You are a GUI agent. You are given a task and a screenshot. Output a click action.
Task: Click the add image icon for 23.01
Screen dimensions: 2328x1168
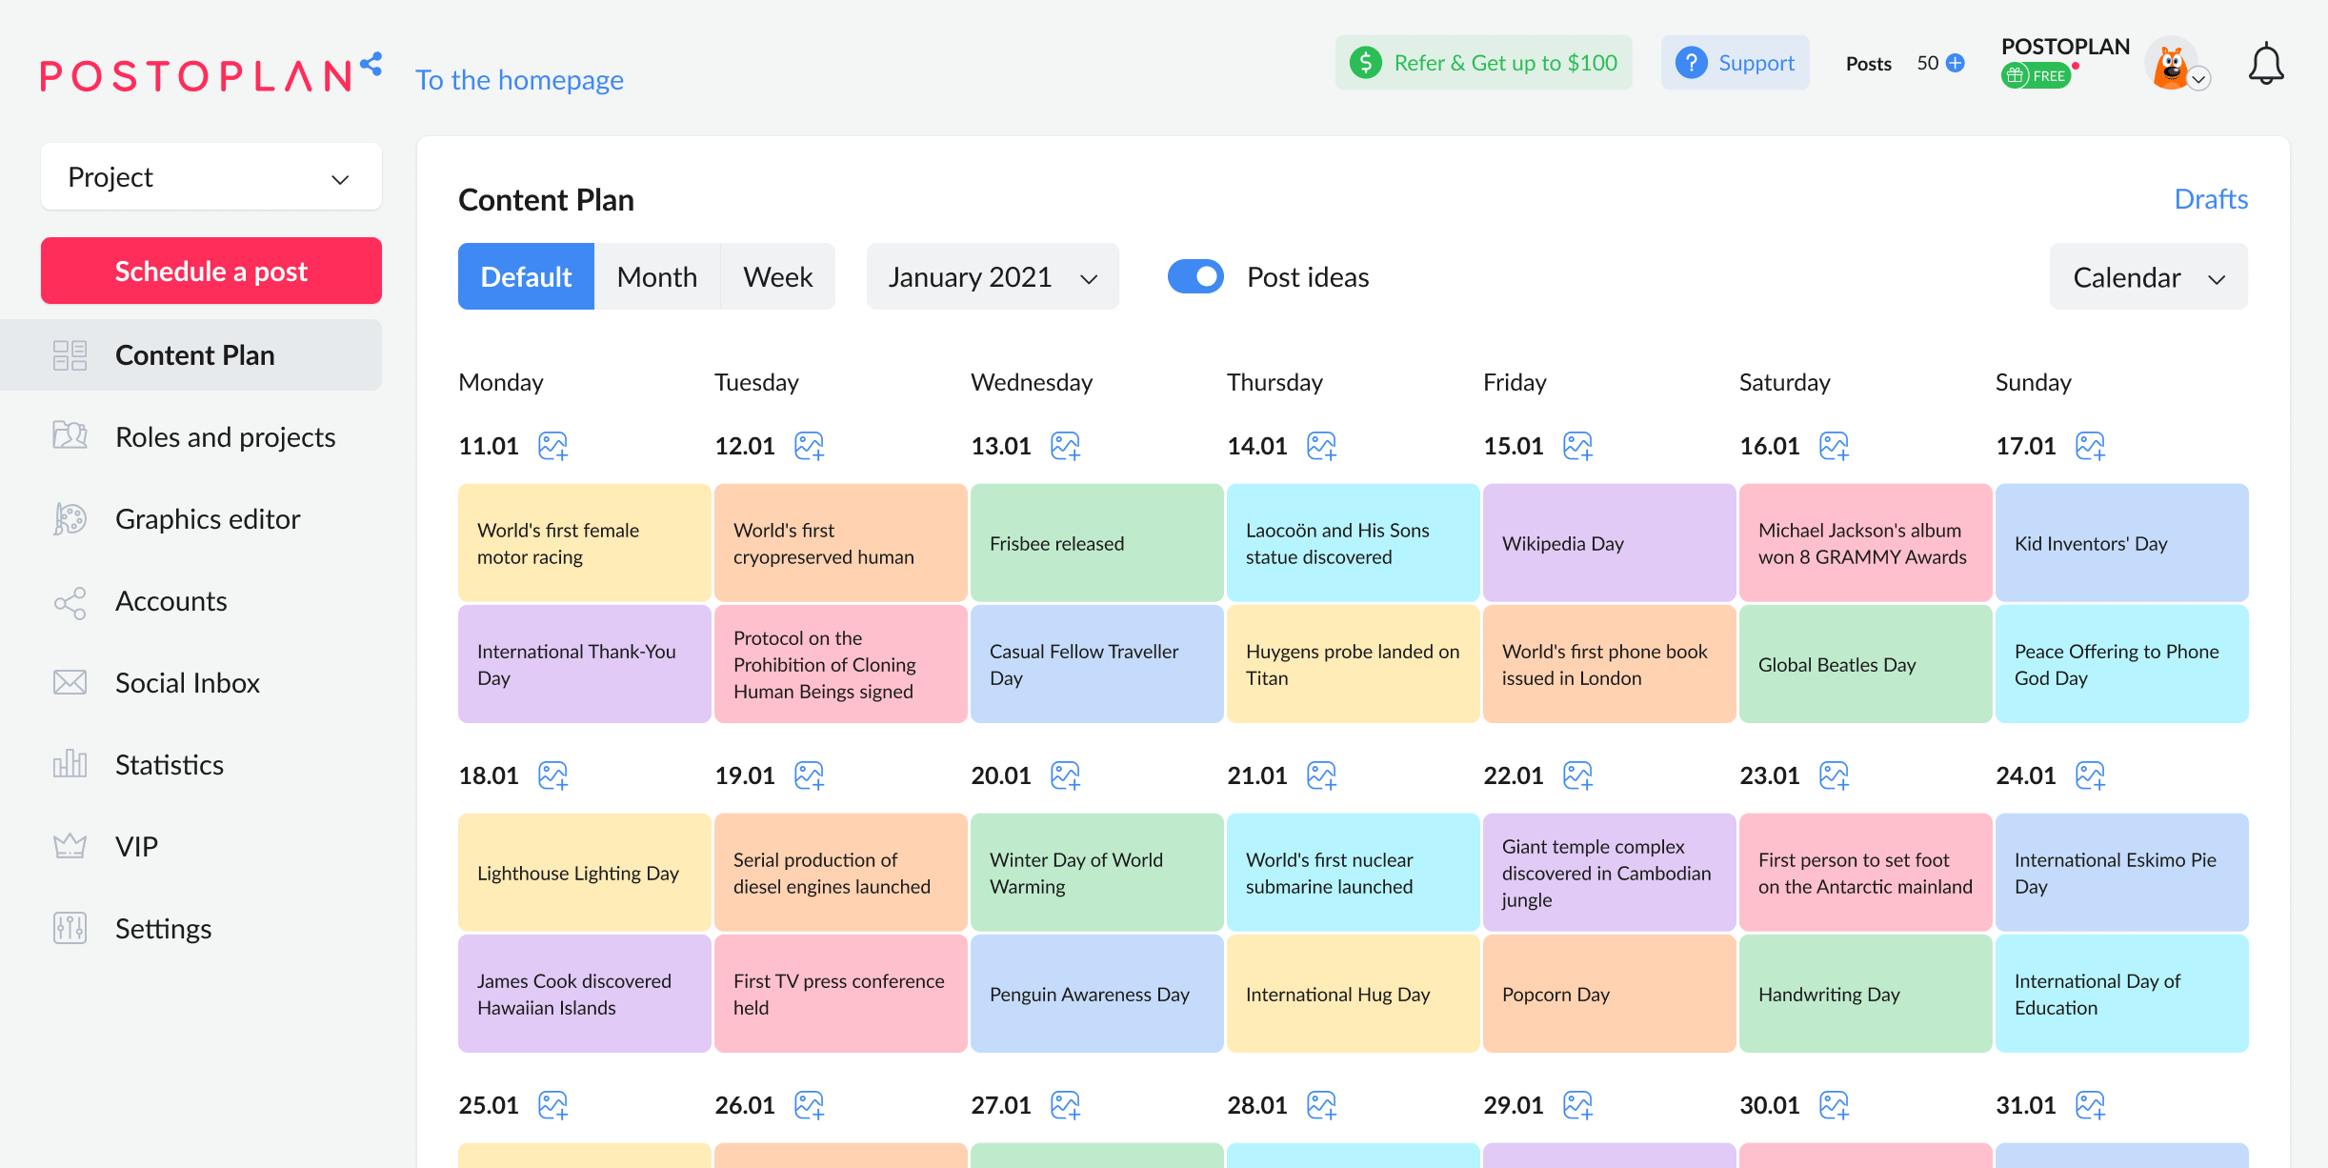point(1834,775)
